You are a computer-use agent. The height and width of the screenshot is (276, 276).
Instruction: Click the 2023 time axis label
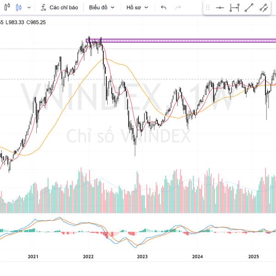tap(142, 257)
